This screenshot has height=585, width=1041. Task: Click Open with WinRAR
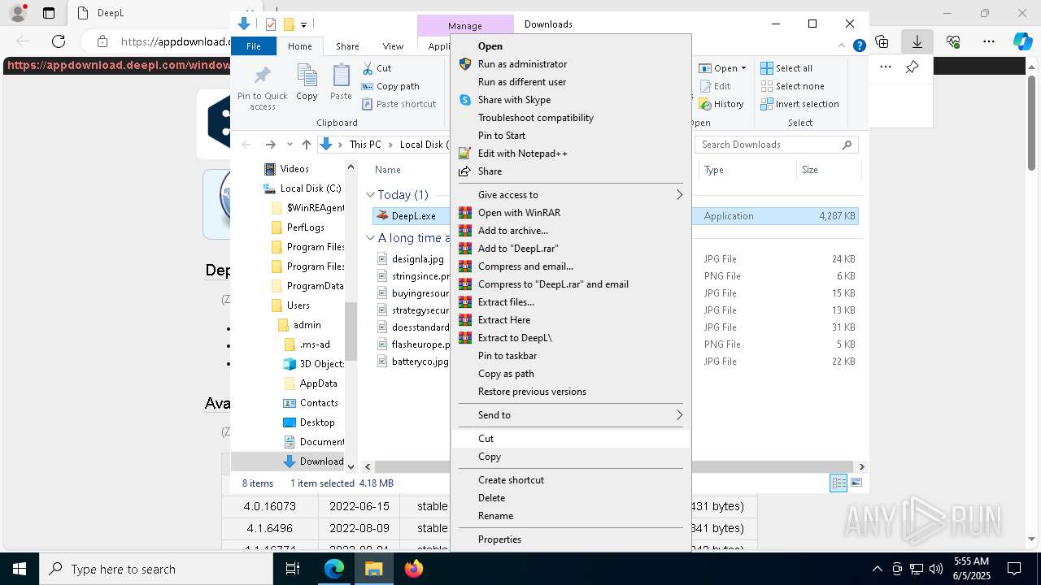click(x=519, y=213)
